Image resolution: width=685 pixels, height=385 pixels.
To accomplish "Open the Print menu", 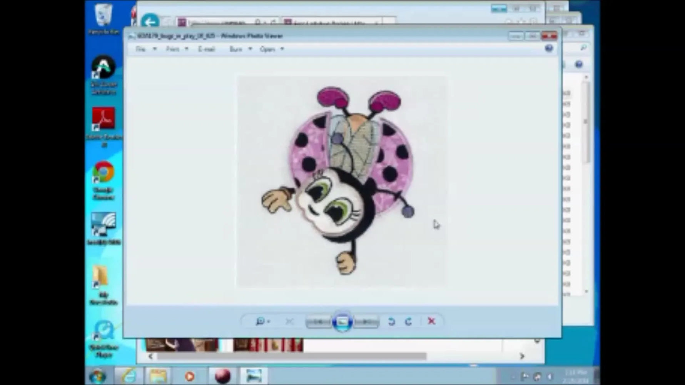I will click(x=172, y=49).
